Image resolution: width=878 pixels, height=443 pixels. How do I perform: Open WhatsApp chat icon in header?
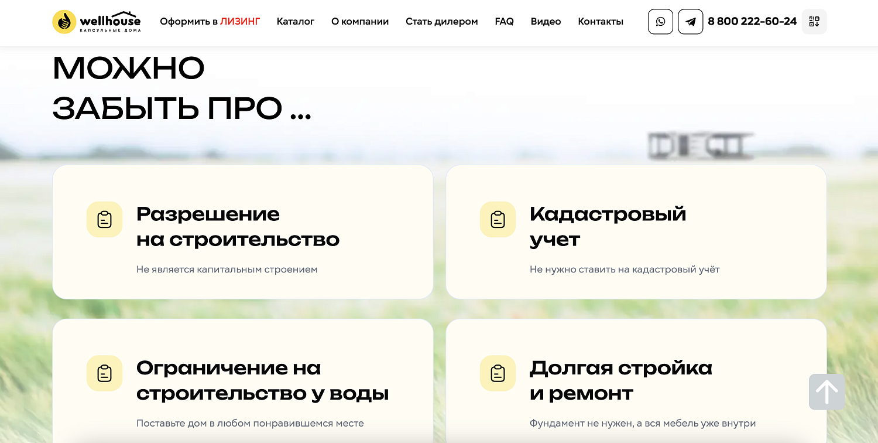[x=660, y=21]
